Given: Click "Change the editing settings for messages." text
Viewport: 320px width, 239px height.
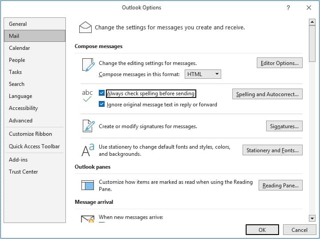Looking at the screenshot, I should (148, 63).
